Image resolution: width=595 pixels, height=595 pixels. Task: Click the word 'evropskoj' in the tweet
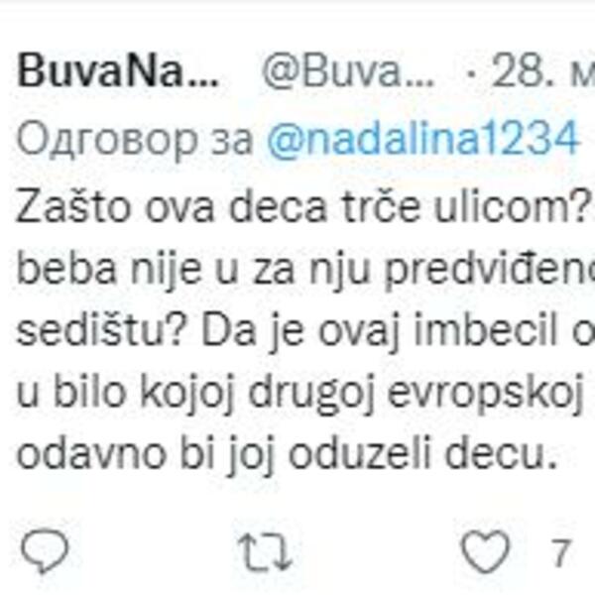point(485,395)
